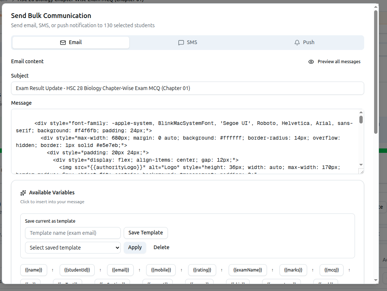Click the sparkle icon beside Available Variables
The width and height of the screenshot is (387, 291).
23,193
